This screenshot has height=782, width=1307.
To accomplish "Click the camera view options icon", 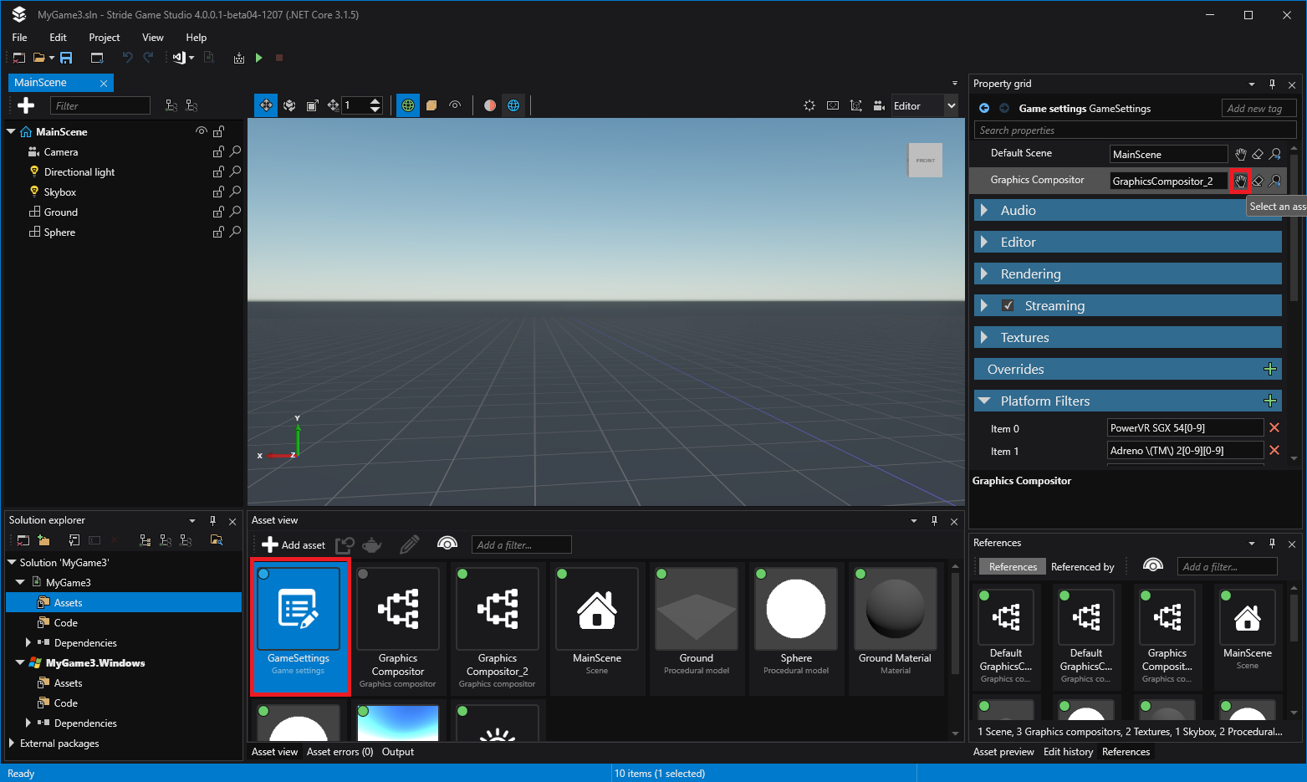I will click(880, 105).
